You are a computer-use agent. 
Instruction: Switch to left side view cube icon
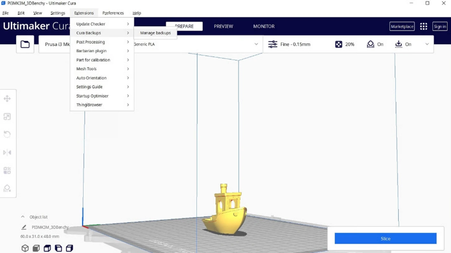(58, 248)
